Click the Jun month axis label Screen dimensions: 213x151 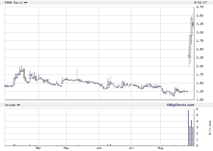(99, 148)
